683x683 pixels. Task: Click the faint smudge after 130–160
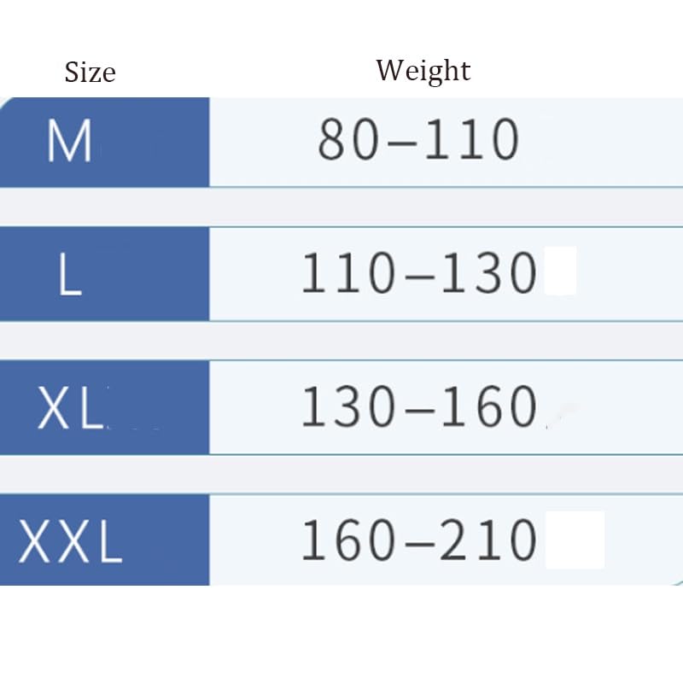(562, 416)
